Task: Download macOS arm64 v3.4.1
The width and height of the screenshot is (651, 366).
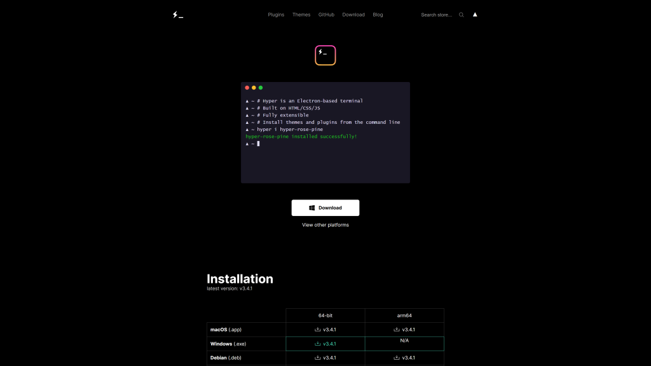Action: (x=404, y=330)
